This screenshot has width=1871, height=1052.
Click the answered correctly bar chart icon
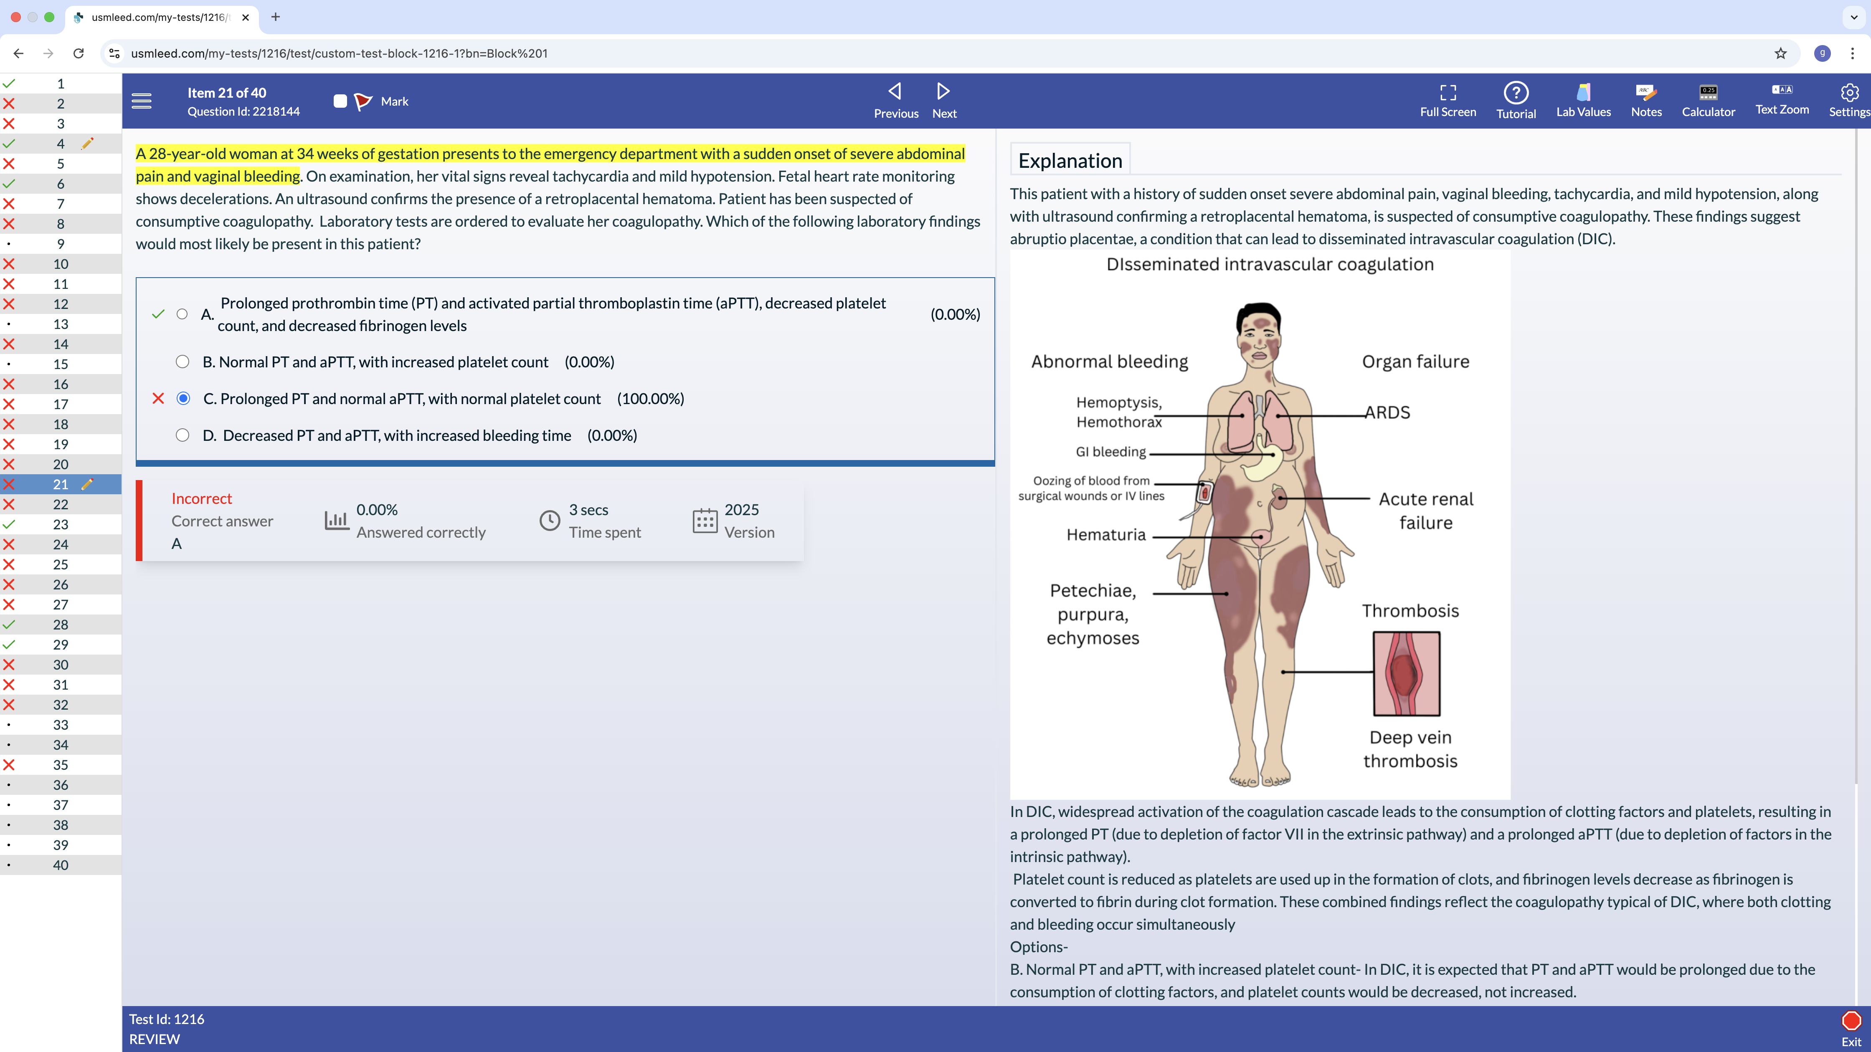tap(336, 521)
